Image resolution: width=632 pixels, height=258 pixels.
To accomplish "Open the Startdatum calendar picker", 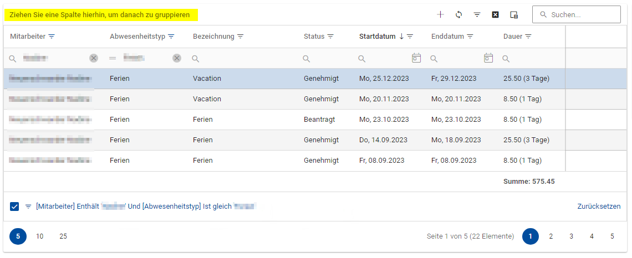I will 416,58.
